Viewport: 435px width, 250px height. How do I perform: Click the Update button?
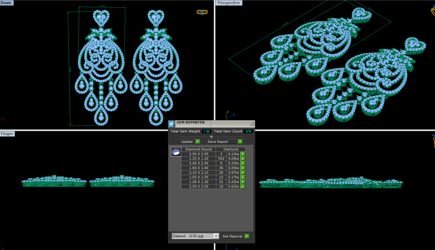187,141
